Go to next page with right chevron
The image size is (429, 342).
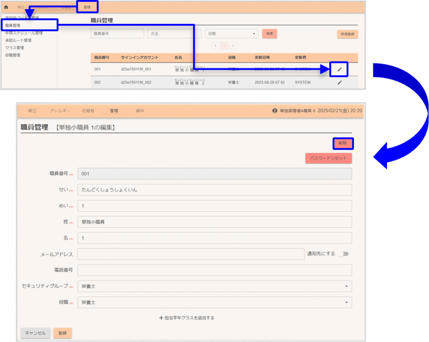tap(233, 46)
